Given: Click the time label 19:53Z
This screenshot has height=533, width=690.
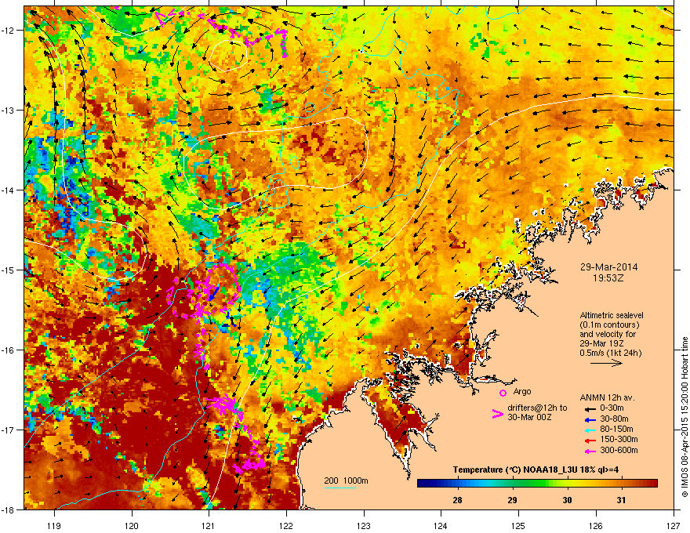Looking at the screenshot, I should [608, 278].
